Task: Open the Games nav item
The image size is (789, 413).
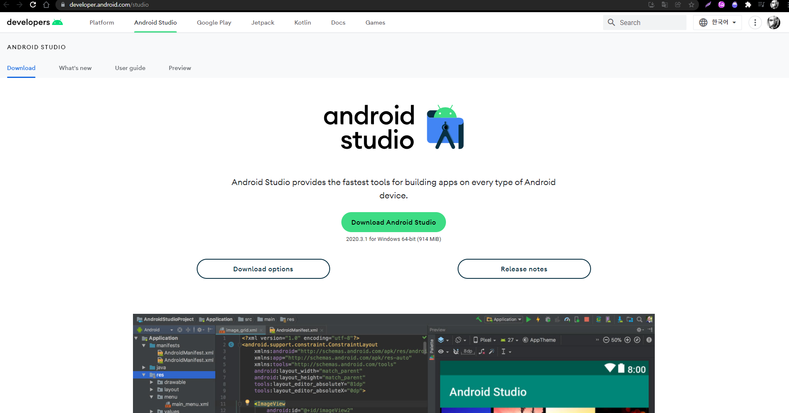Action: coord(375,23)
